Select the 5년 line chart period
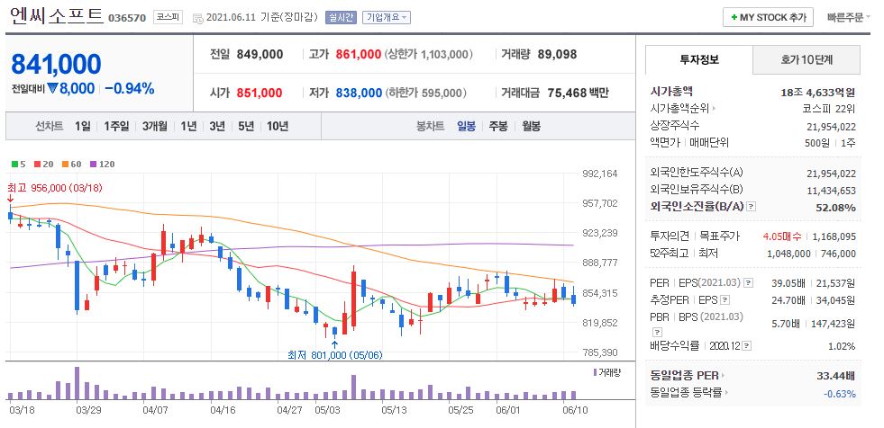The height and width of the screenshot is (428, 884). [246, 126]
